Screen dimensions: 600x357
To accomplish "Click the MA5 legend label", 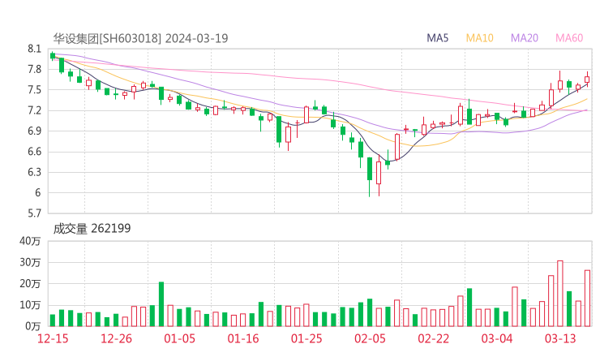I will point(437,38).
